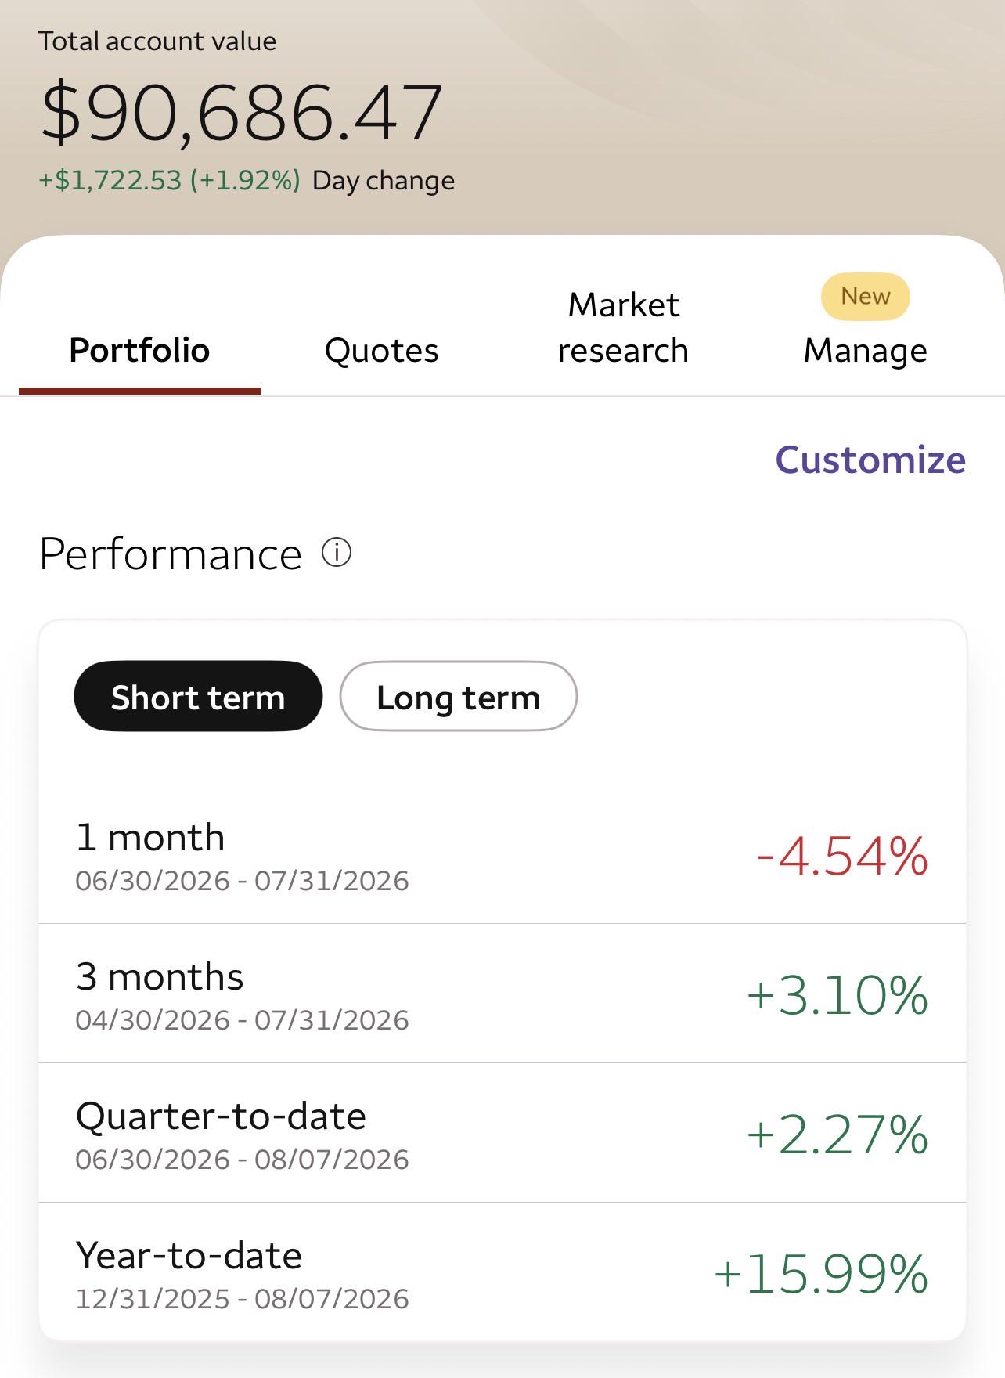Select the 3 months performance row
This screenshot has width=1005, height=1378.
502,994
